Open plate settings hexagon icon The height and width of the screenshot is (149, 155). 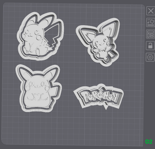point(150,57)
